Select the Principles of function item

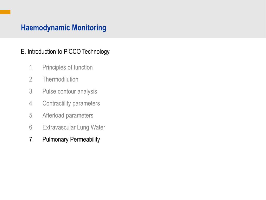(x=68, y=67)
